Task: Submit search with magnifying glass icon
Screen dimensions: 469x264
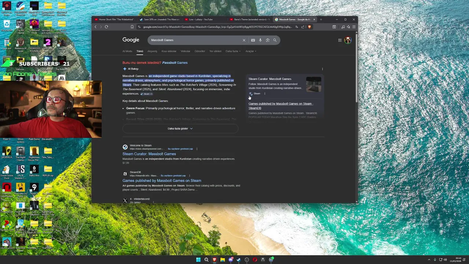Action: [x=275, y=40]
